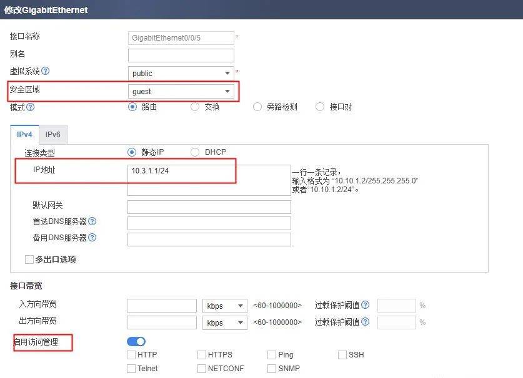Enable HTTP access management checkbox
Screen dimensions: 523x378
tap(131, 355)
